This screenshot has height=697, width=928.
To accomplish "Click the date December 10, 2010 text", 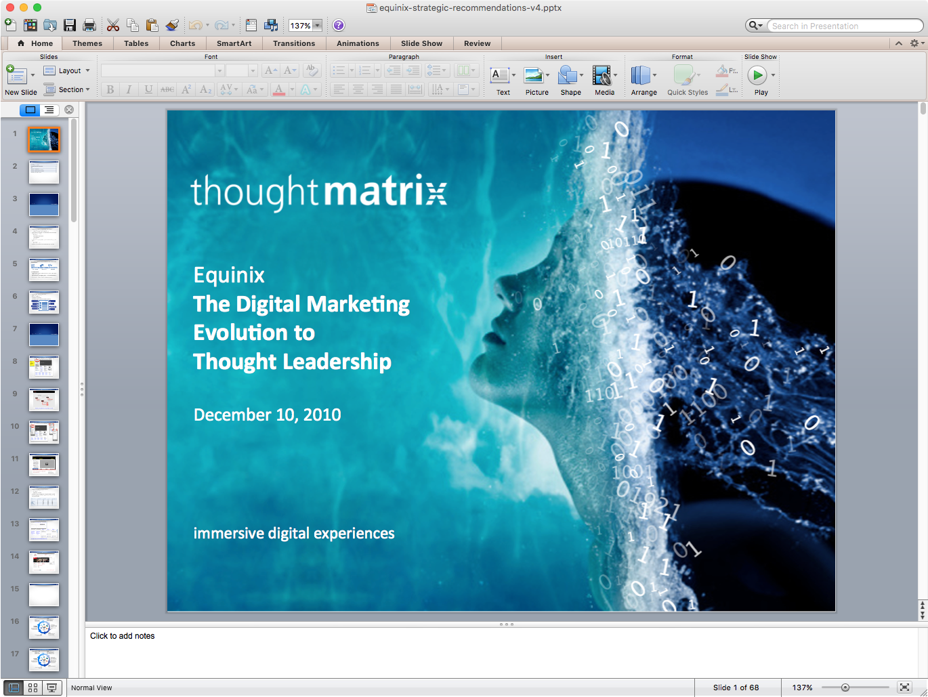I will pyautogui.click(x=268, y=415).
